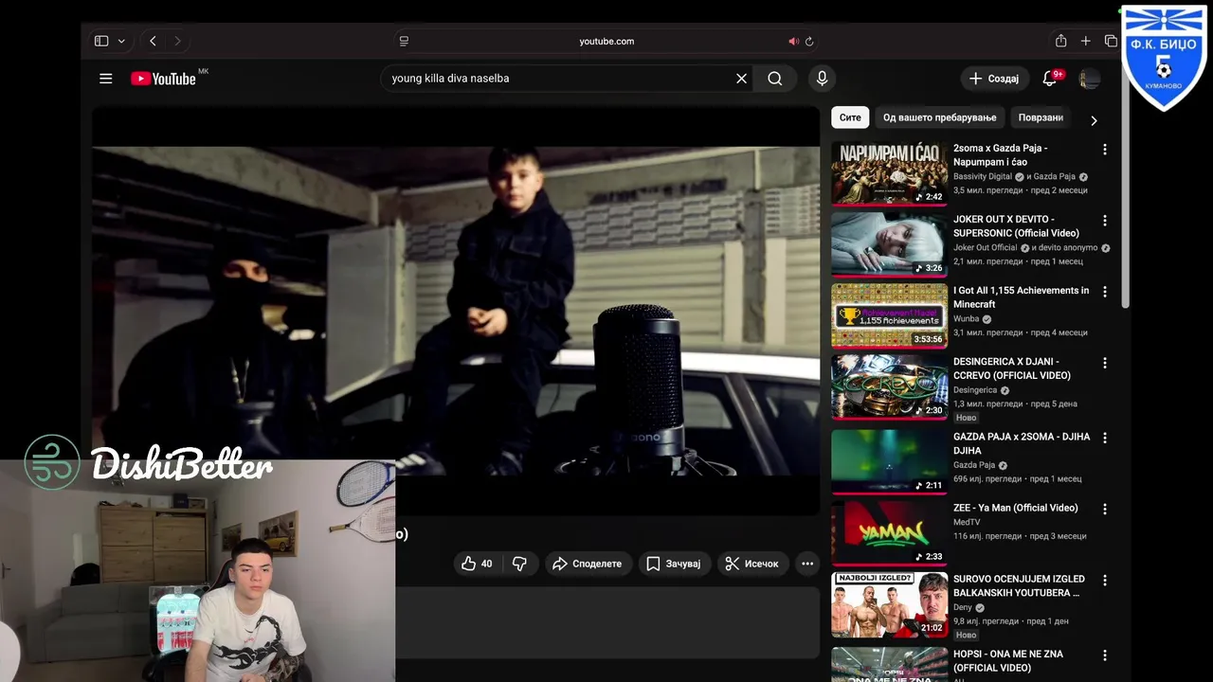This screenshot has height=682, width=1213.
Task: Click the Споделете share button
Action: point(588,564)
